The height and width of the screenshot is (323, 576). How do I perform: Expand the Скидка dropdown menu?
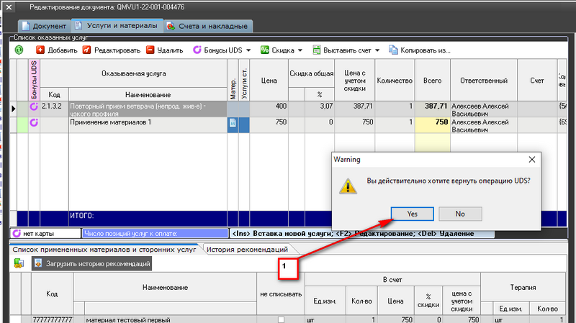[281, 50]
